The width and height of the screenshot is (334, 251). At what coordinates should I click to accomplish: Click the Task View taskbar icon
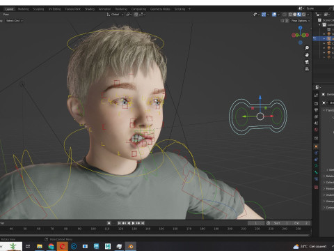[x=28, y=246]
